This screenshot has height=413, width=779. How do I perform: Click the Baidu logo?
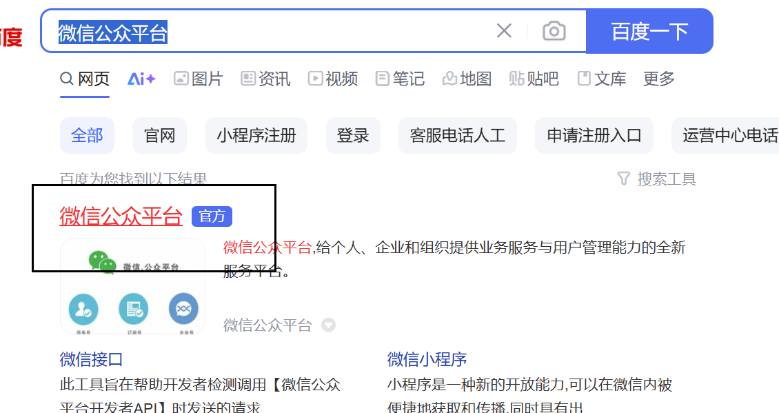[x=11, y=37]
